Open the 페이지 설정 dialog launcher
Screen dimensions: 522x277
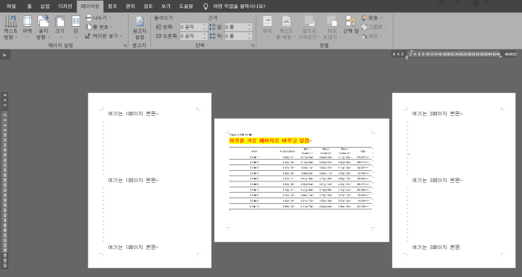tap(125, 46)
